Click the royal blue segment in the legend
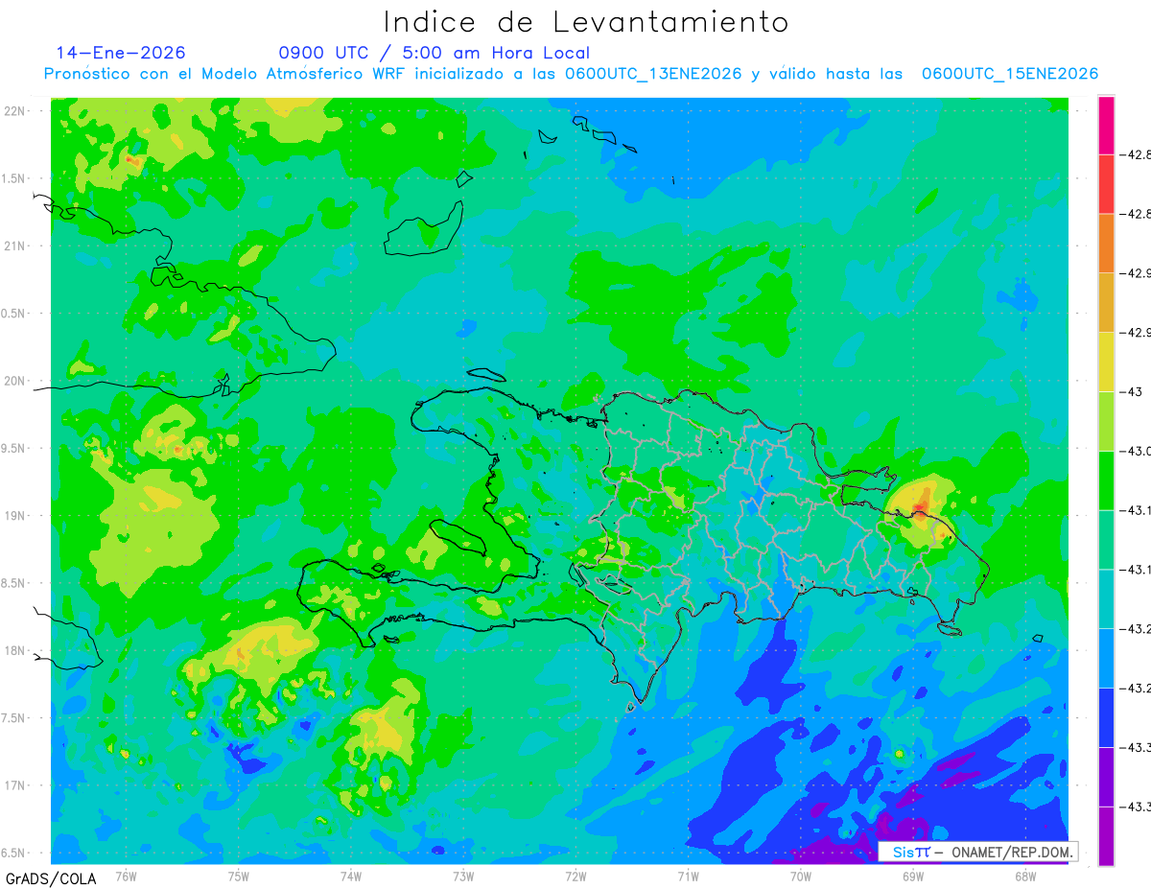Image resolution: width=1151 pixels, height=889 pixels. (1106, 717)
